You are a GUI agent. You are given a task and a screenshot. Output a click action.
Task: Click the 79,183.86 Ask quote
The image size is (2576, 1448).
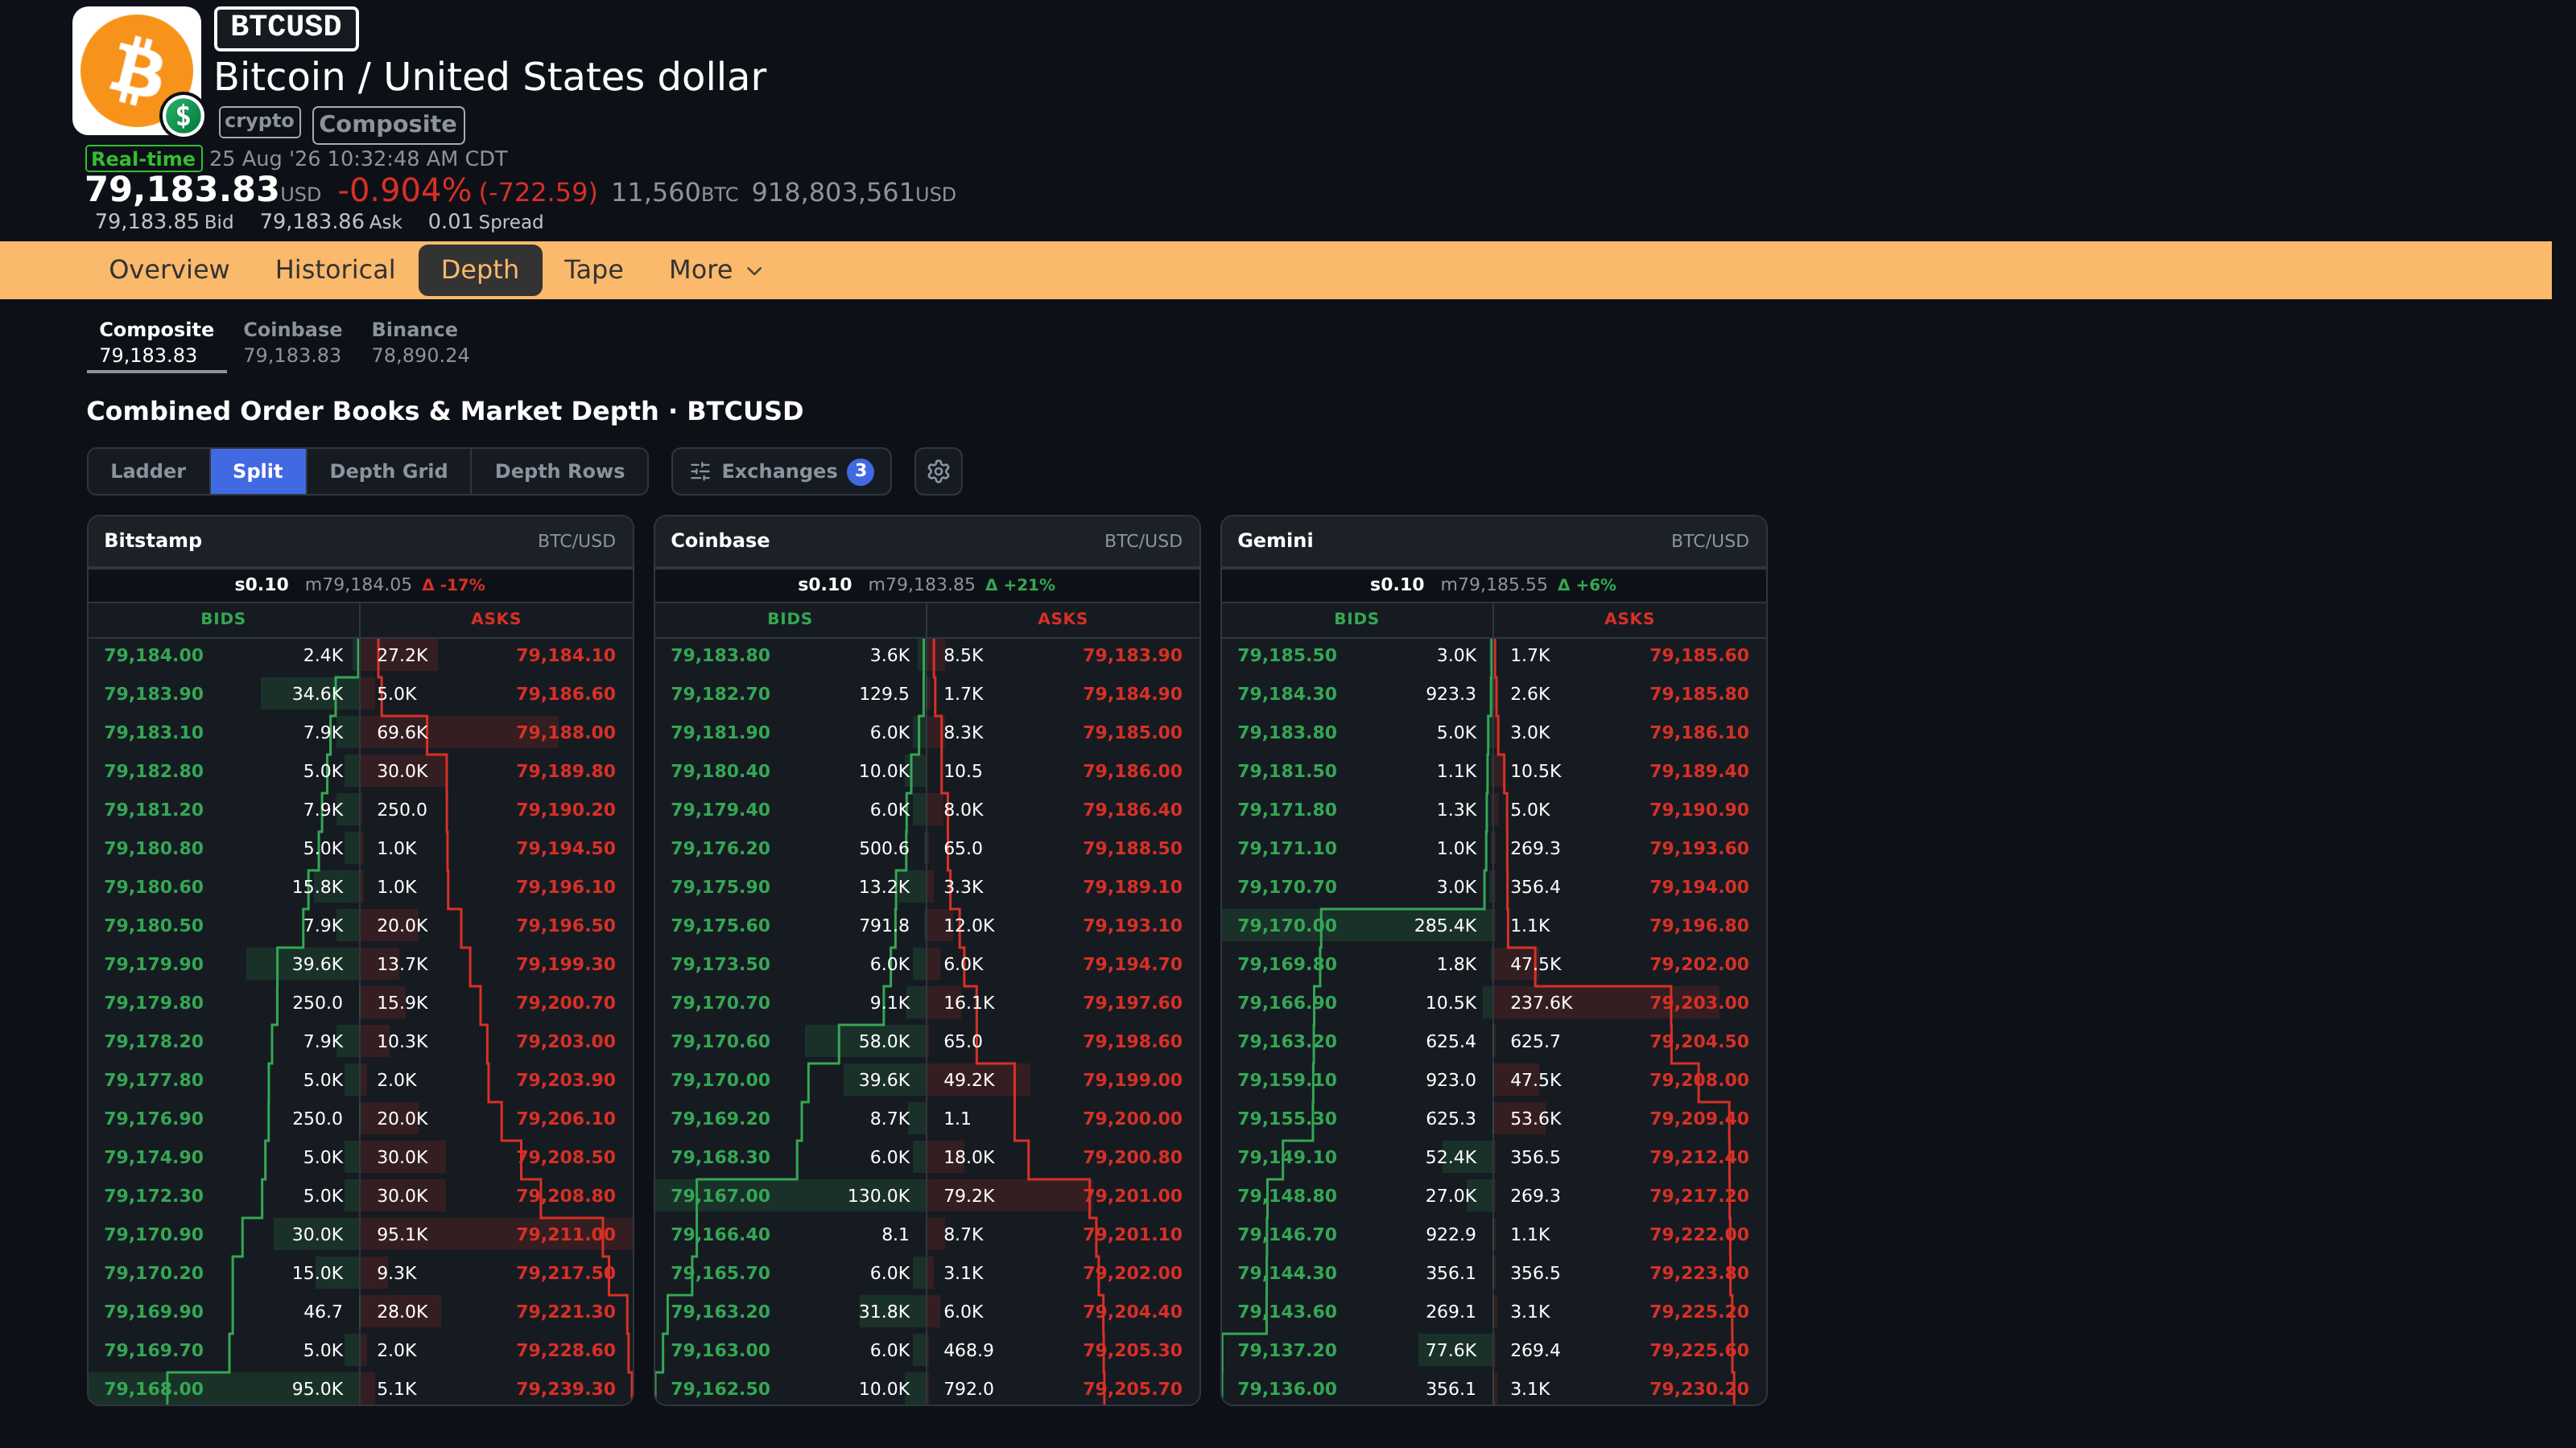coord(331,222)
